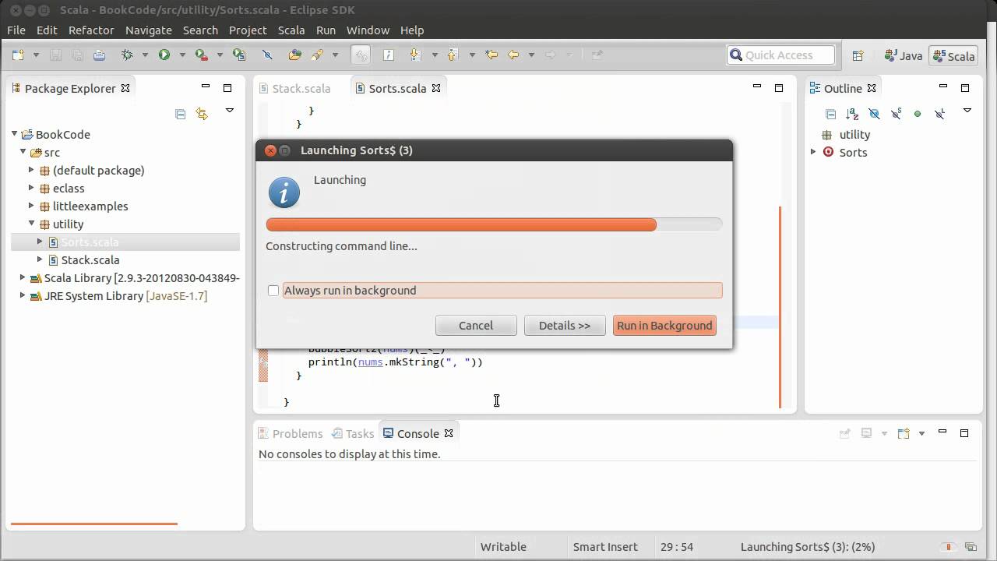This screenshot has width=997, height=561.
Task: Click the Debug bug icon in toolbar
Action: (127, 55)
